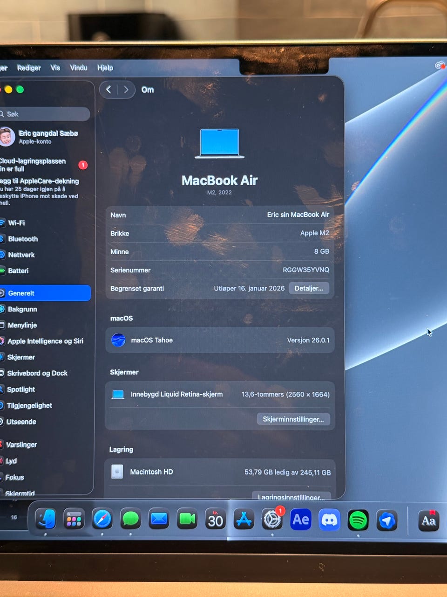Open Launchpad apps grid in Dock
Screen dimensions: 447x597
click(x=74, y=519)
